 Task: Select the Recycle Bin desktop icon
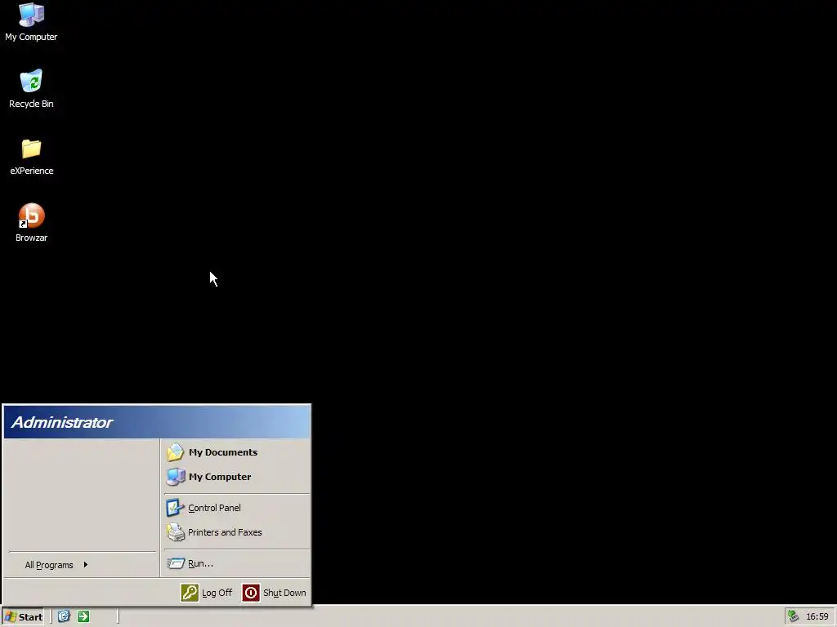(x=31, y=89)
